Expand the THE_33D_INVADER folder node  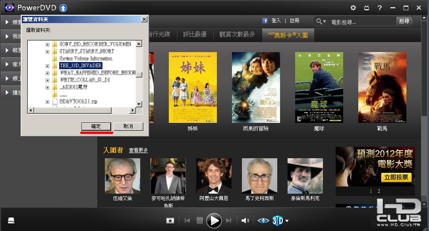[47, 66]
